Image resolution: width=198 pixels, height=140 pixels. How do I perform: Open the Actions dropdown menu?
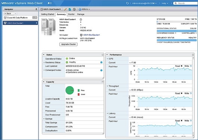(84, 9)
